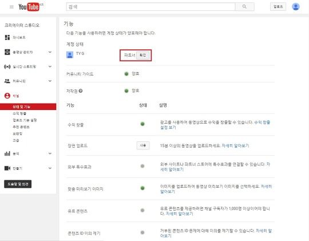
Task: Open 자세히 알아보기 link in 장편 업로드 row
Action: point(235,145)
